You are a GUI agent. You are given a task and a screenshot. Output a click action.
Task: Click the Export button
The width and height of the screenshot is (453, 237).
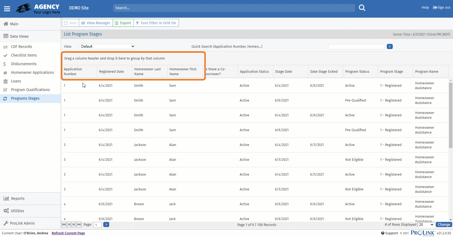click(123, 23)
